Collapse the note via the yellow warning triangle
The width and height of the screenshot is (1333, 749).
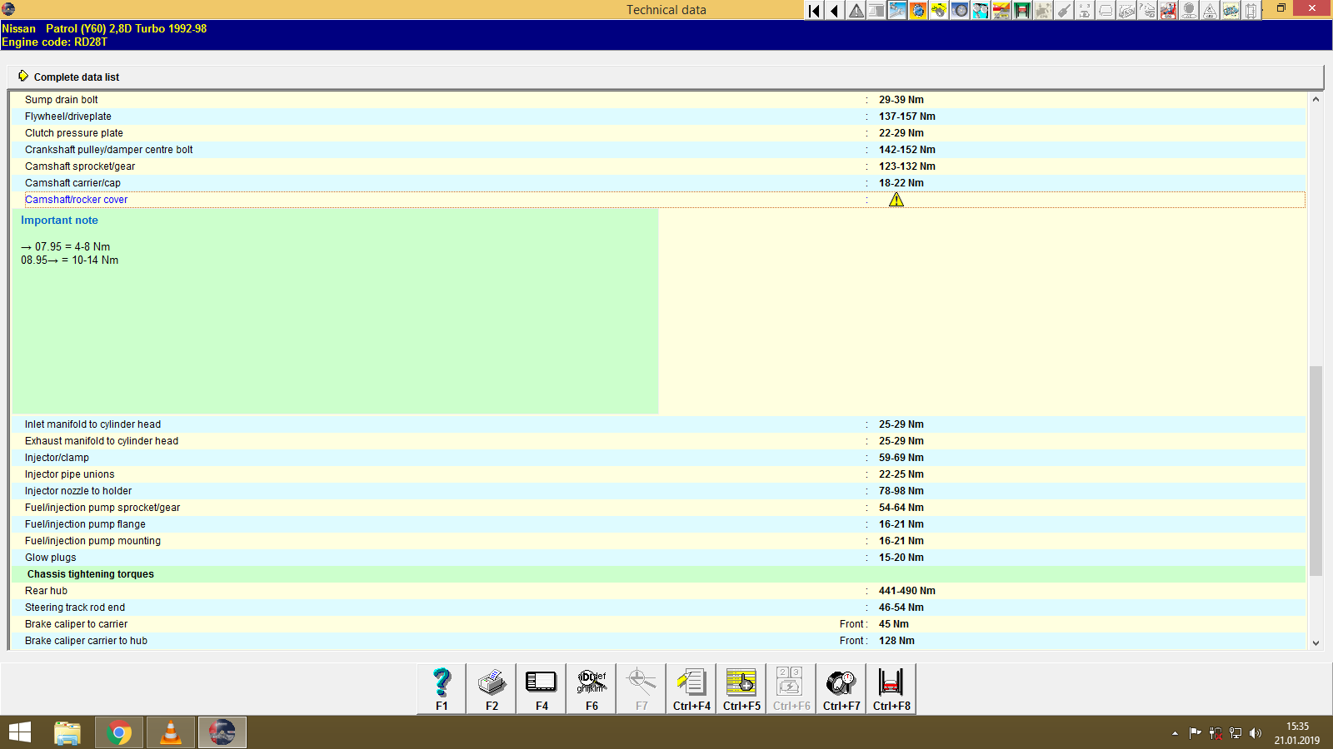[x=896, y=200]
